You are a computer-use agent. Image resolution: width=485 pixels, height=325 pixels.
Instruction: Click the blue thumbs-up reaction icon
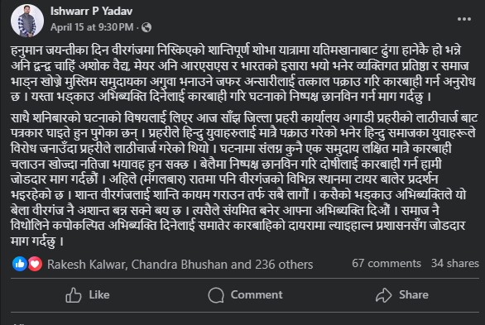(20, 264)
